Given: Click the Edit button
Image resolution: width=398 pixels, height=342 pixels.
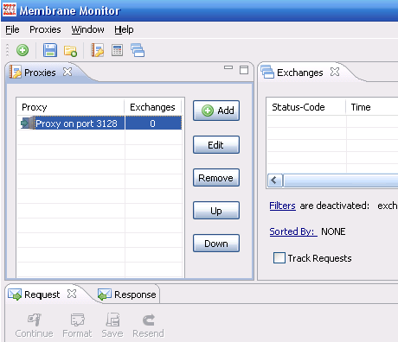Looking at the screenshot, I should (216, 145).
